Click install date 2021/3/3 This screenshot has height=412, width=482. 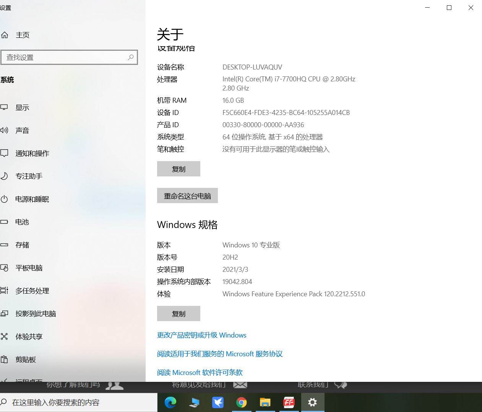[x=235, y=270]
